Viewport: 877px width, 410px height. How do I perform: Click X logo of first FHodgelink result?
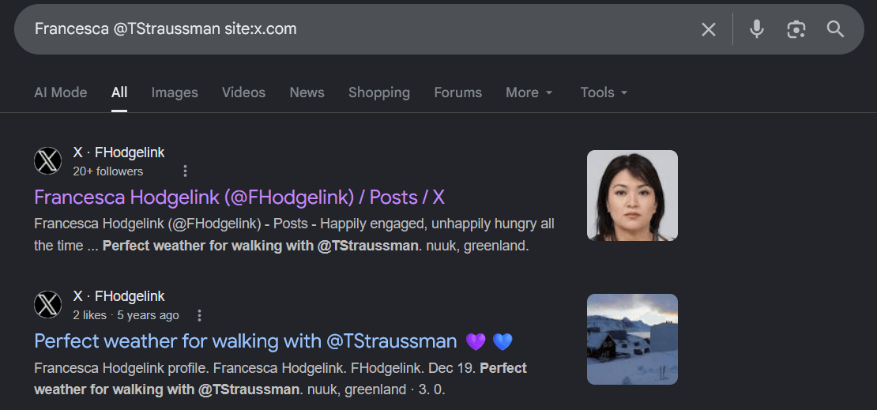point(47,161)
